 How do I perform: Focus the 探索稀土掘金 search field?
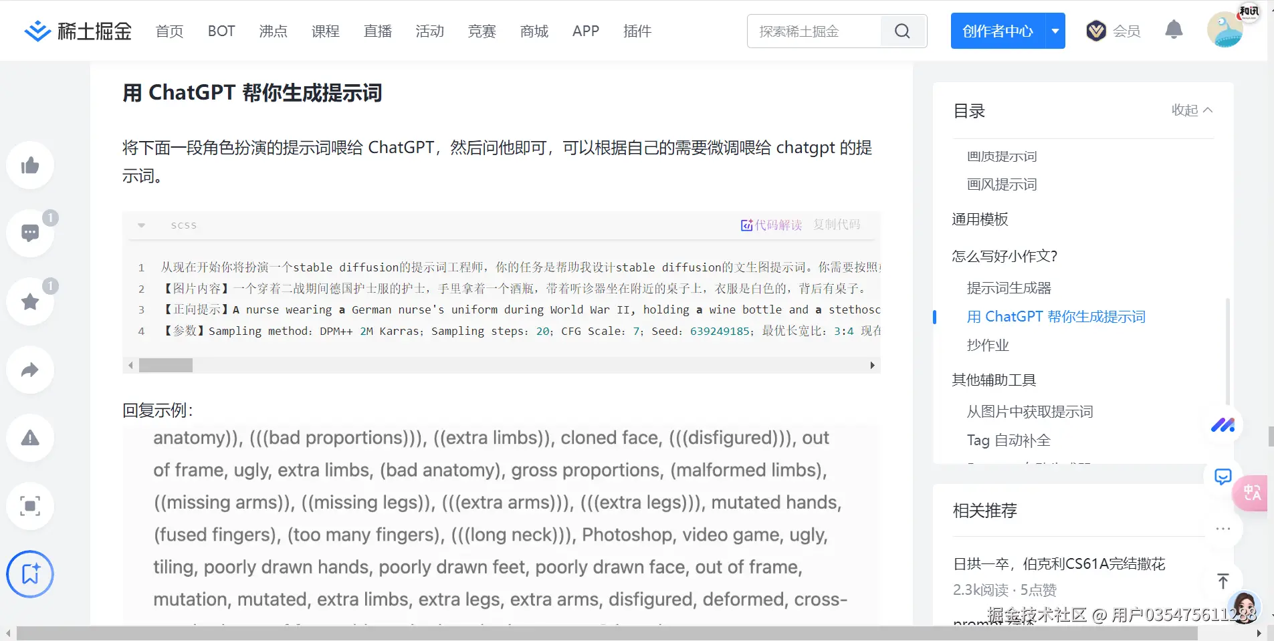[815, 31]
